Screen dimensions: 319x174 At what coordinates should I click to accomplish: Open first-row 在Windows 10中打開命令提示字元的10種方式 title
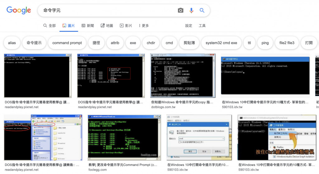pos(265,102)
